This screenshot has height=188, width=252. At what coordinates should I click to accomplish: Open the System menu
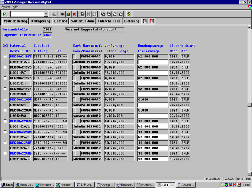coord(6,7)
